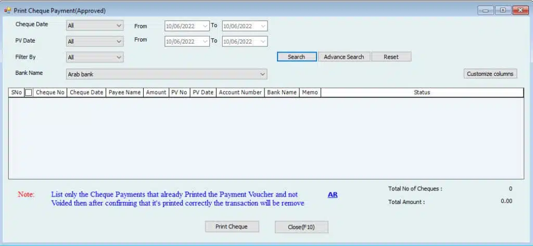The image size is (533, 246).
Task: Click the Close(F10) button
Action: pyautogui.click(x=301, y=227)
